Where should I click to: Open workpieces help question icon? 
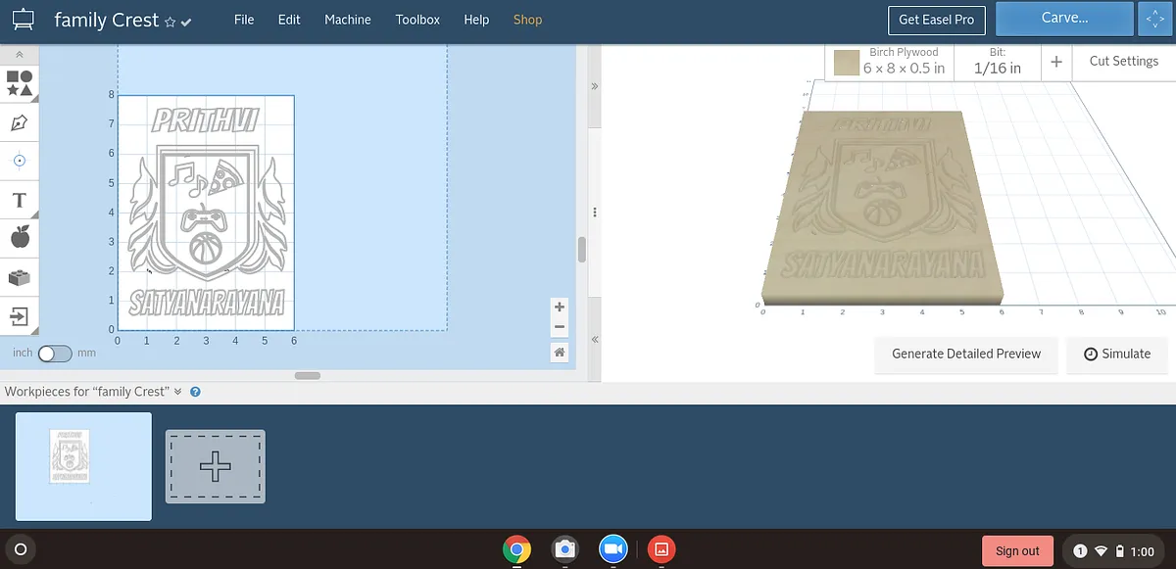(x=195, y=392)
